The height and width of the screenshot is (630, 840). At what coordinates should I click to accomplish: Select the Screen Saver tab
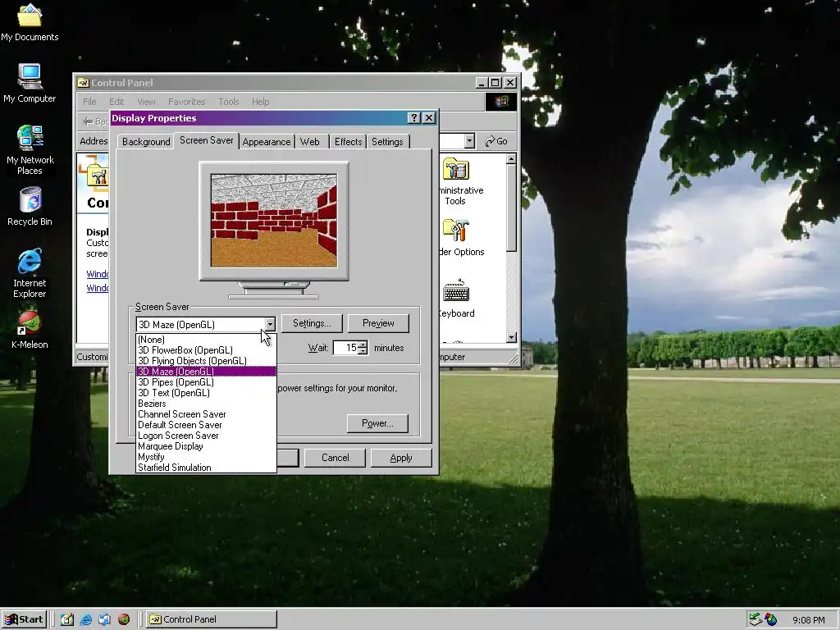coord(206,140)
